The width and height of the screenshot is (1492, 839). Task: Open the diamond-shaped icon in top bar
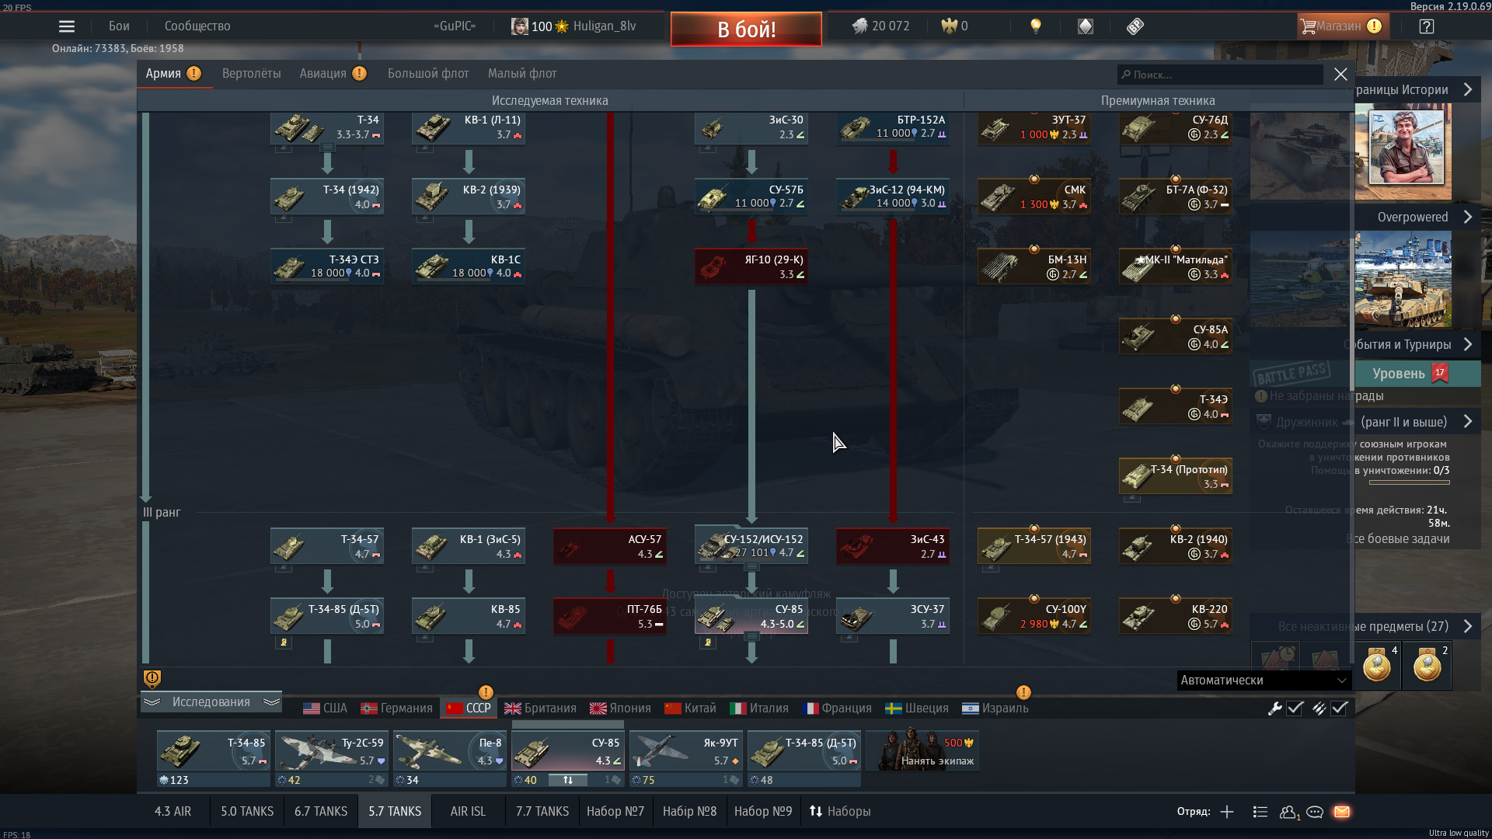1086,26
